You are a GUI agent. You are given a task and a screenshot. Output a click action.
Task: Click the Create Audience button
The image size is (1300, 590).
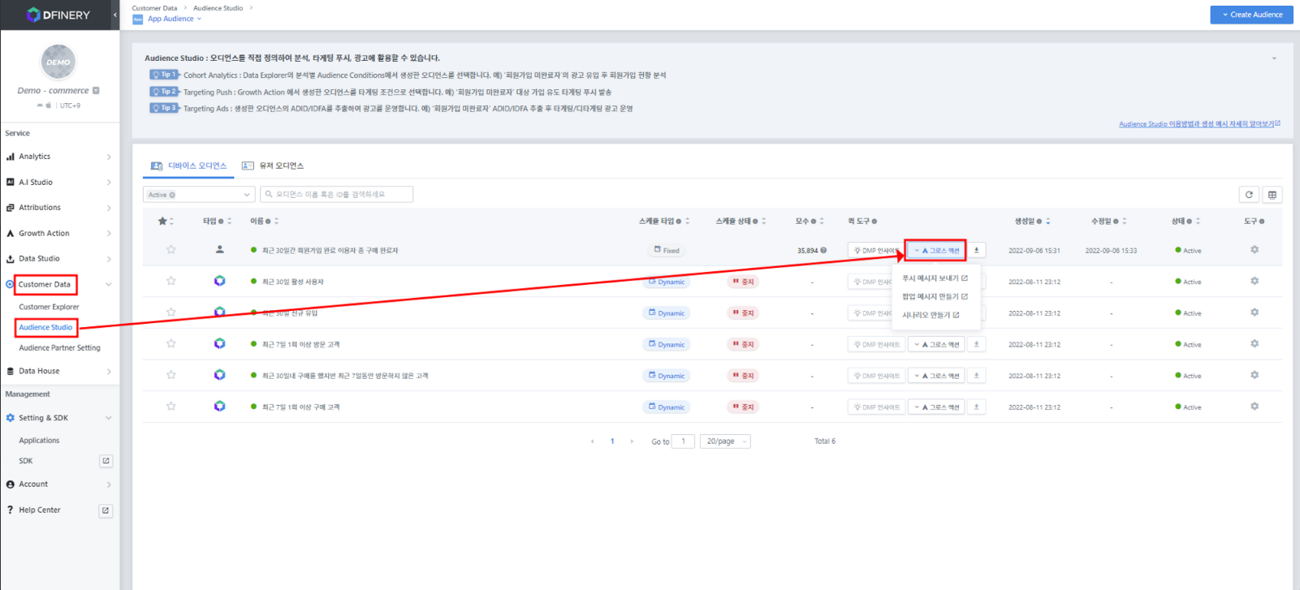coord(1251,15)
